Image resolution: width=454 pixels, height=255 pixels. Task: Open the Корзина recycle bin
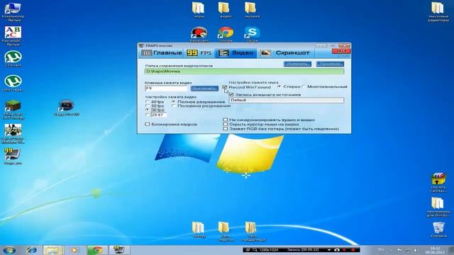(438, 229)
